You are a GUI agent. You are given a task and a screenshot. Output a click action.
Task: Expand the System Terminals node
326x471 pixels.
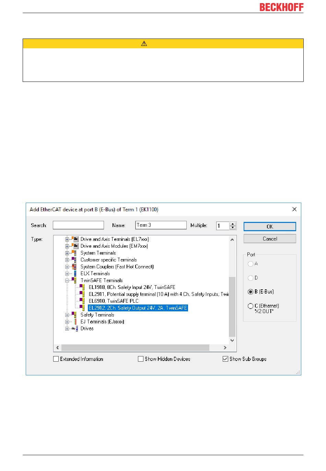(67, 253)
